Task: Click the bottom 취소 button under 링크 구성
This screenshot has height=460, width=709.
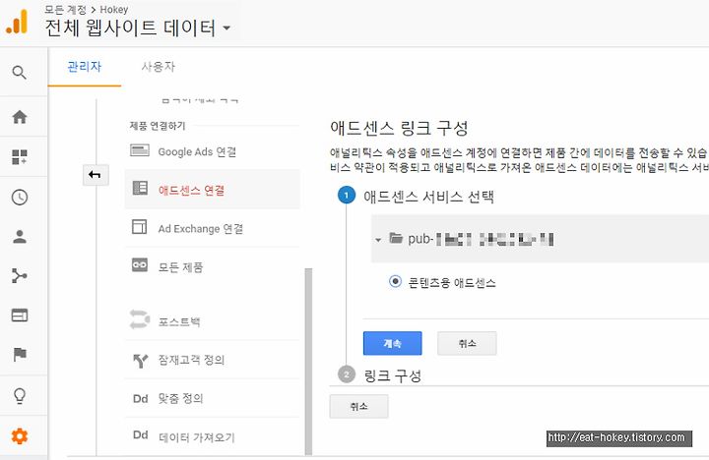Action: pyautogui.click(x=359, y=407)
